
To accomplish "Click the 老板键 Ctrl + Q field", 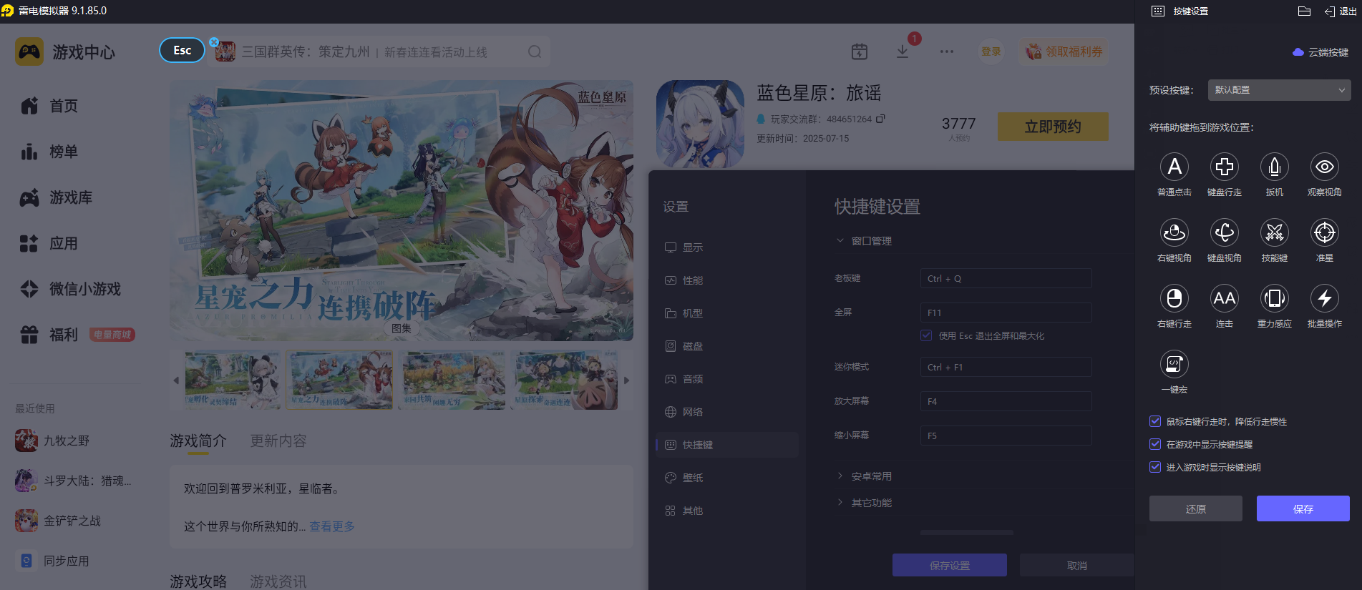I will pos(1006,278).
